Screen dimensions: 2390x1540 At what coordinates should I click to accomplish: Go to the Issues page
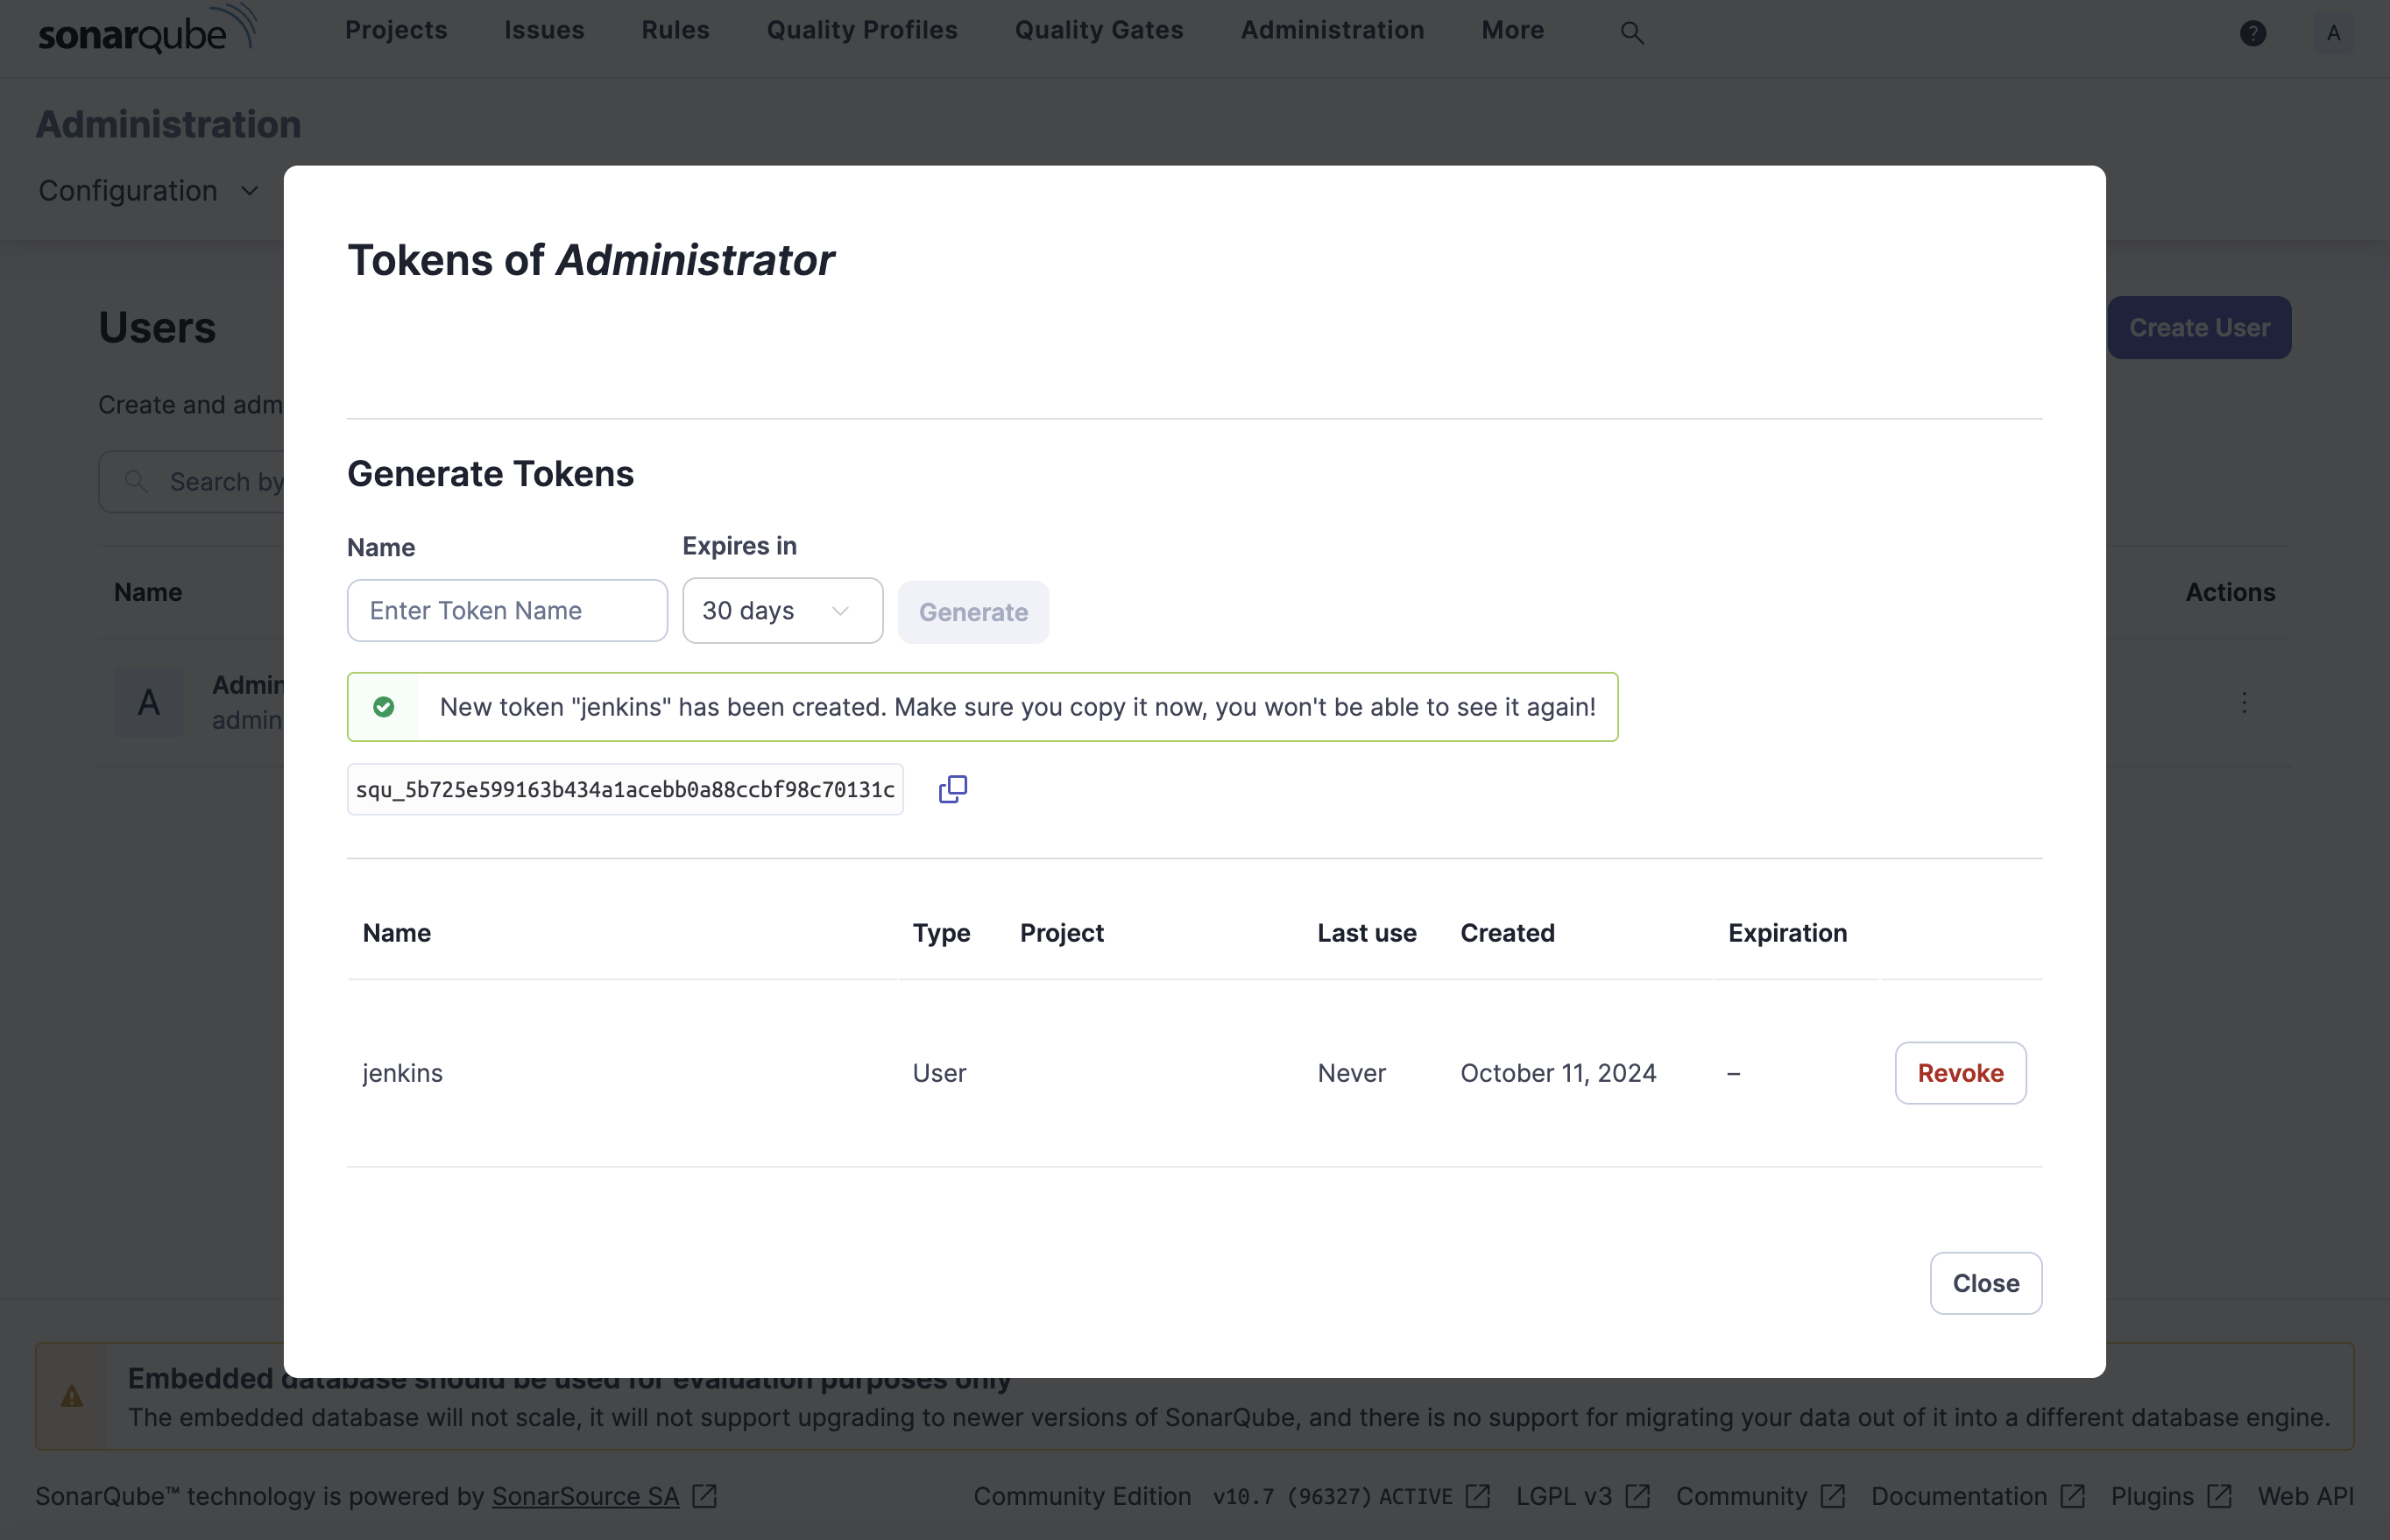click(544, 30)
